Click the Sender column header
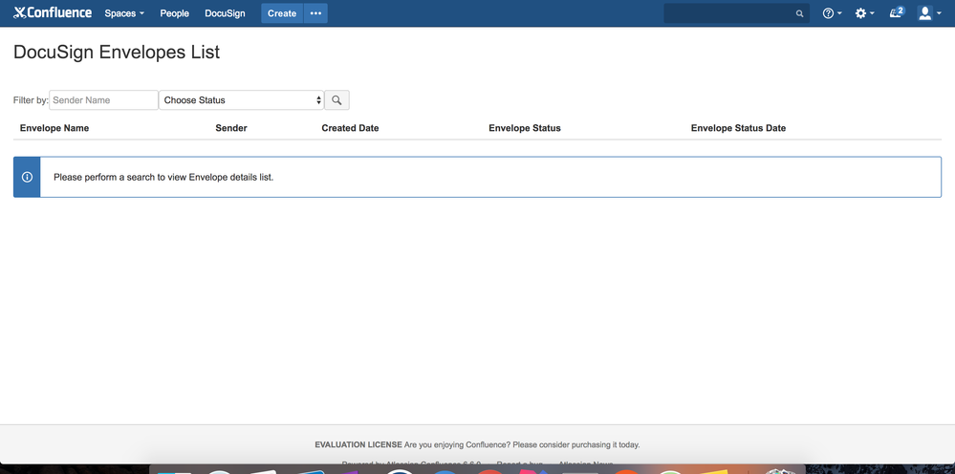 tap(231, 128)
